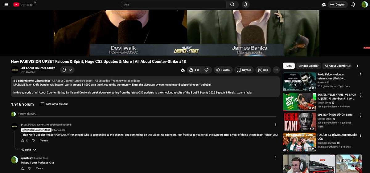The width and height of the screenshot is (370, 173).
Task: Open Rakip Falcons olunca video thumbnail
Action: tap(299, 82)
